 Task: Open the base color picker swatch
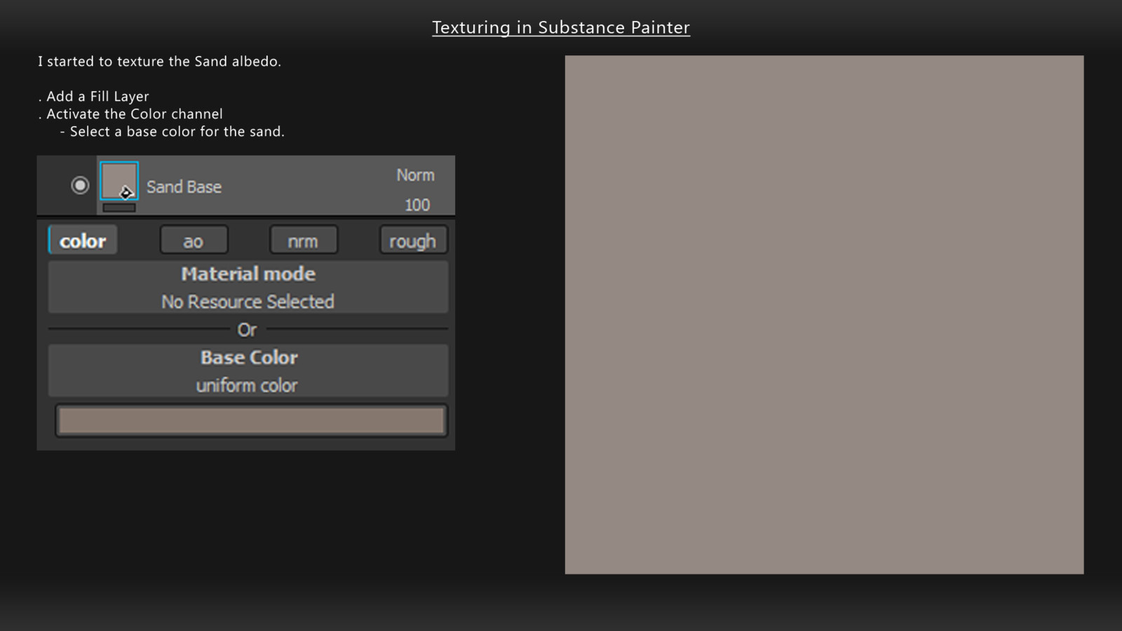[x=251, y=421]
